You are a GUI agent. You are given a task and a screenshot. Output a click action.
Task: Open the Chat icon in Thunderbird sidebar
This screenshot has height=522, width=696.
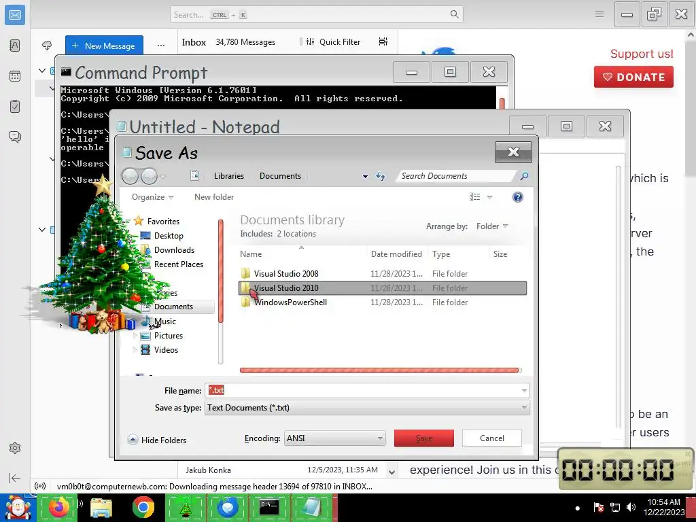click(15, 137)
